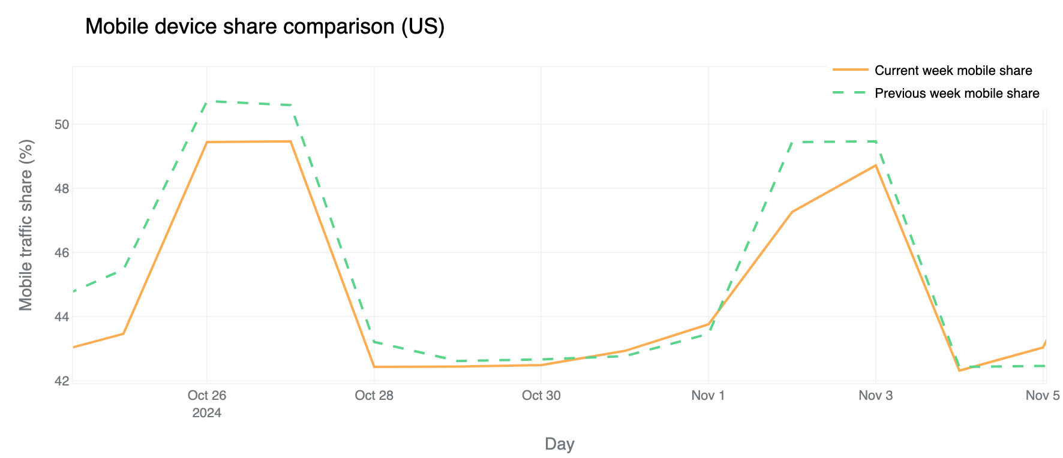1063x458 pixels.
Task: Click the orange solid line legend swatch
Action: [851, 71]
